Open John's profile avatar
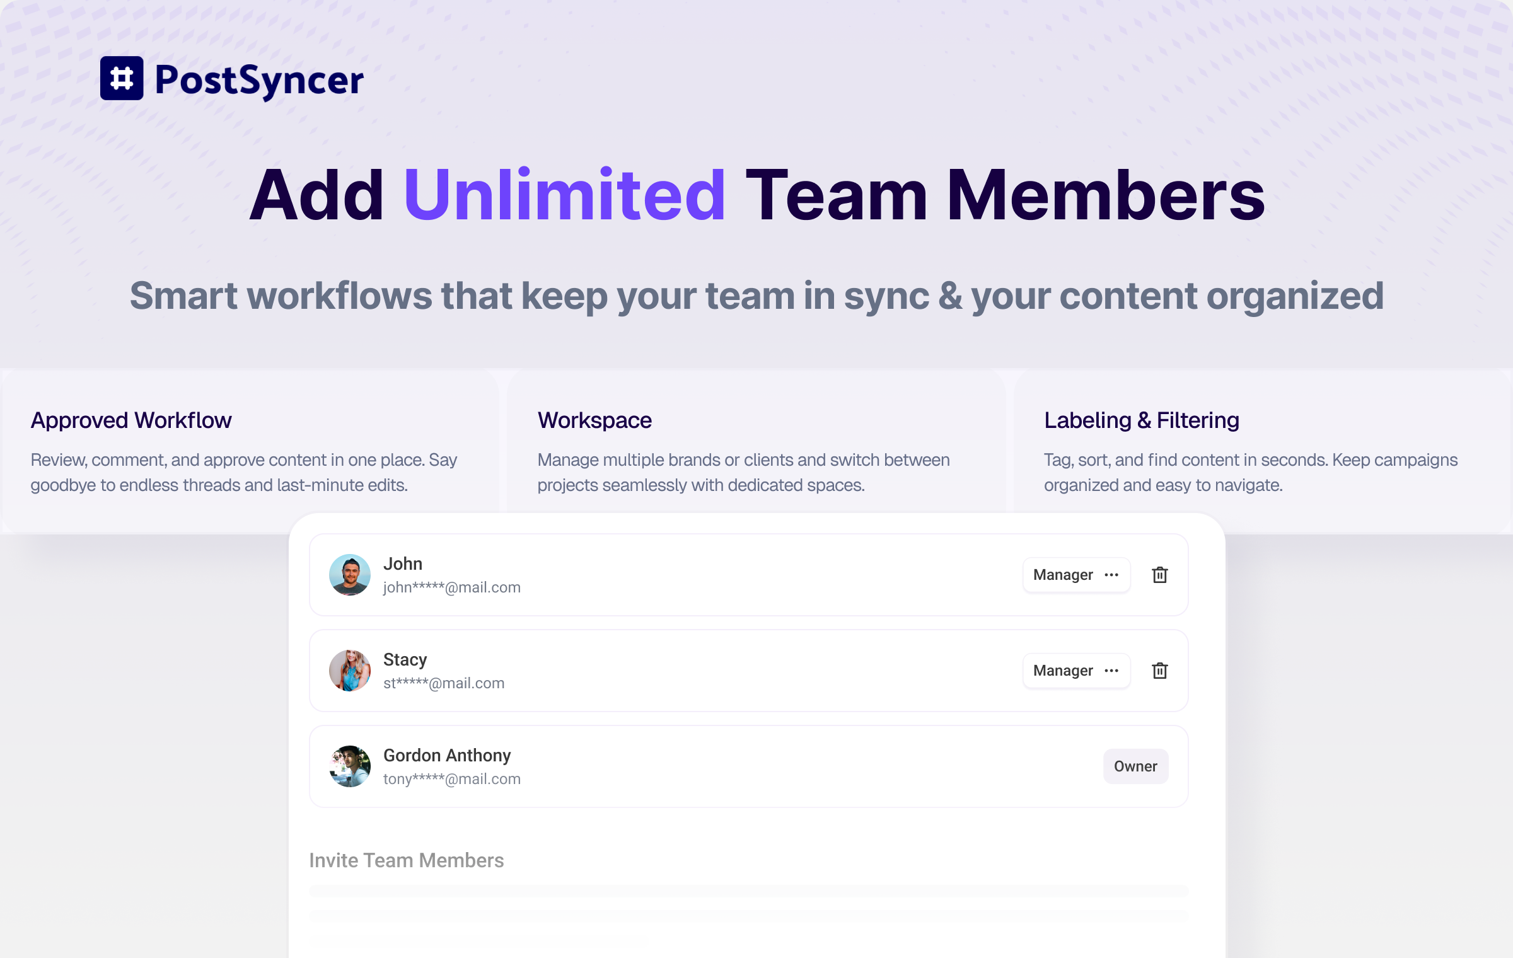The height and width of the screenshot is (958, 1513). tap(349, 575)
